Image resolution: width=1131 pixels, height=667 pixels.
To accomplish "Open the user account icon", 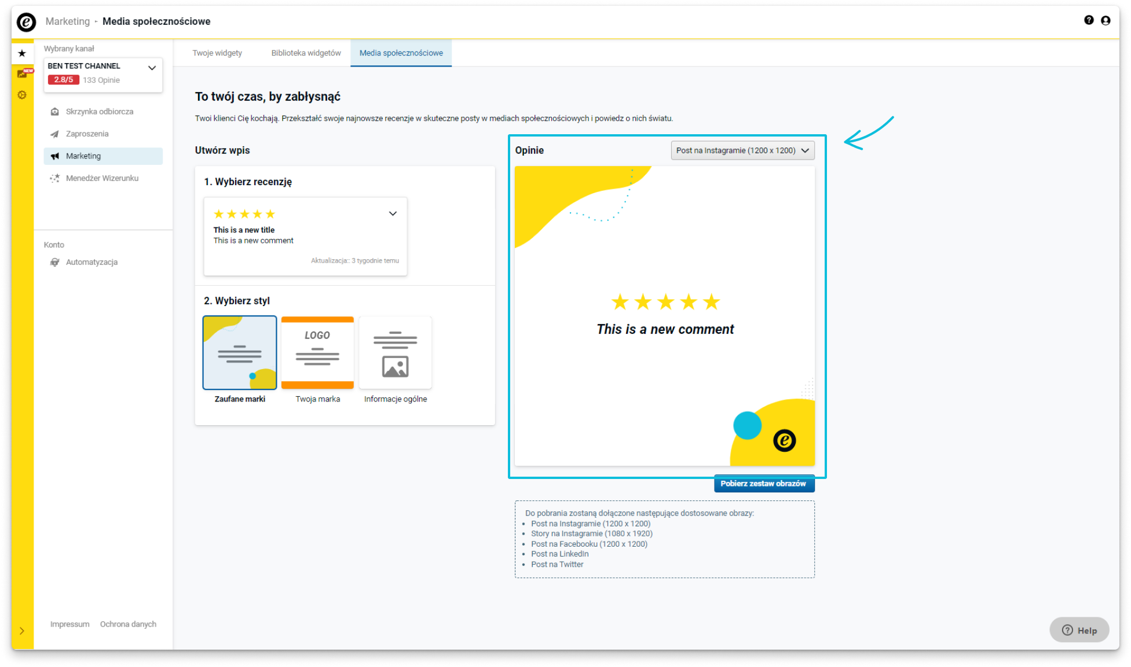I will point(1106,20).
